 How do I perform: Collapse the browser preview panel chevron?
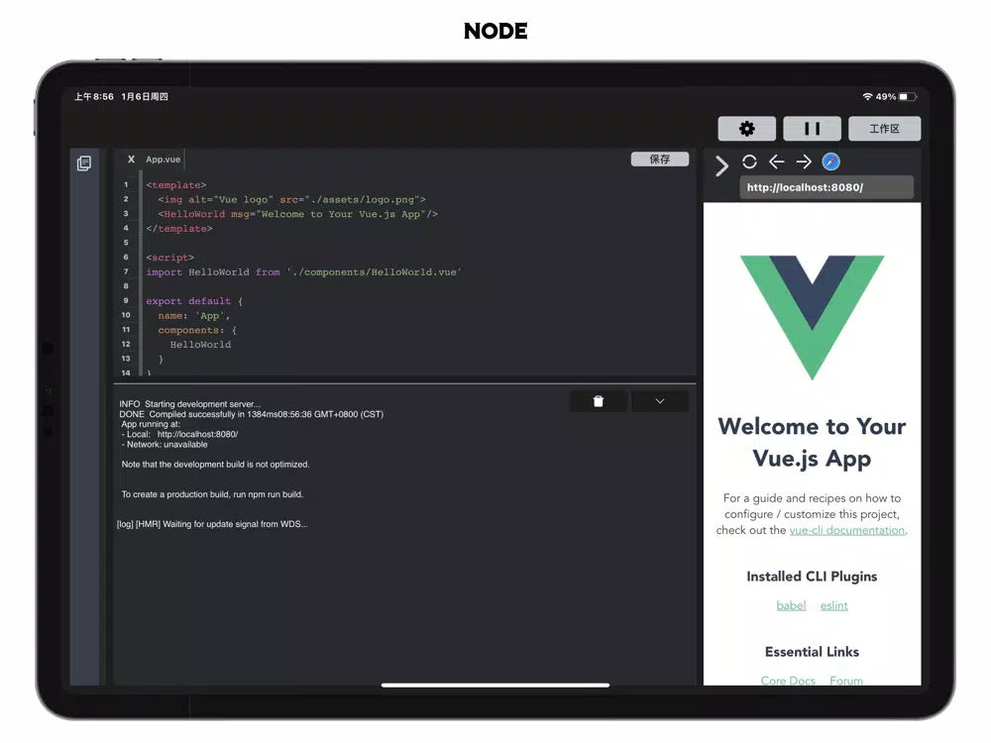[721, 166]
